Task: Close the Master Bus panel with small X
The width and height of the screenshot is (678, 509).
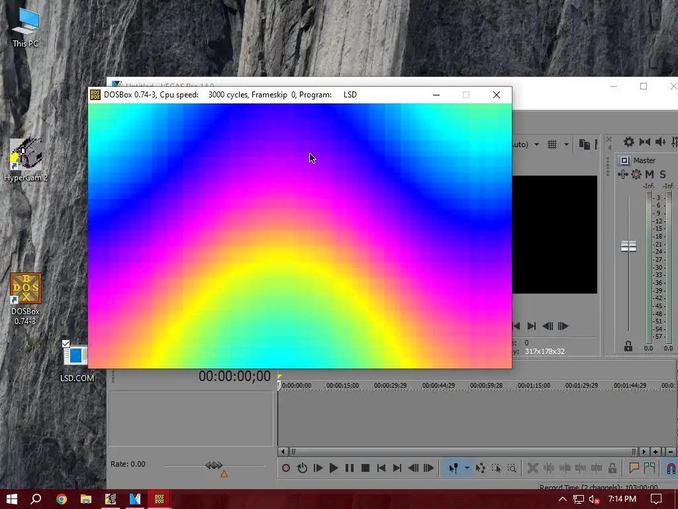Action: pyautogui.click(x=609, y=139)
